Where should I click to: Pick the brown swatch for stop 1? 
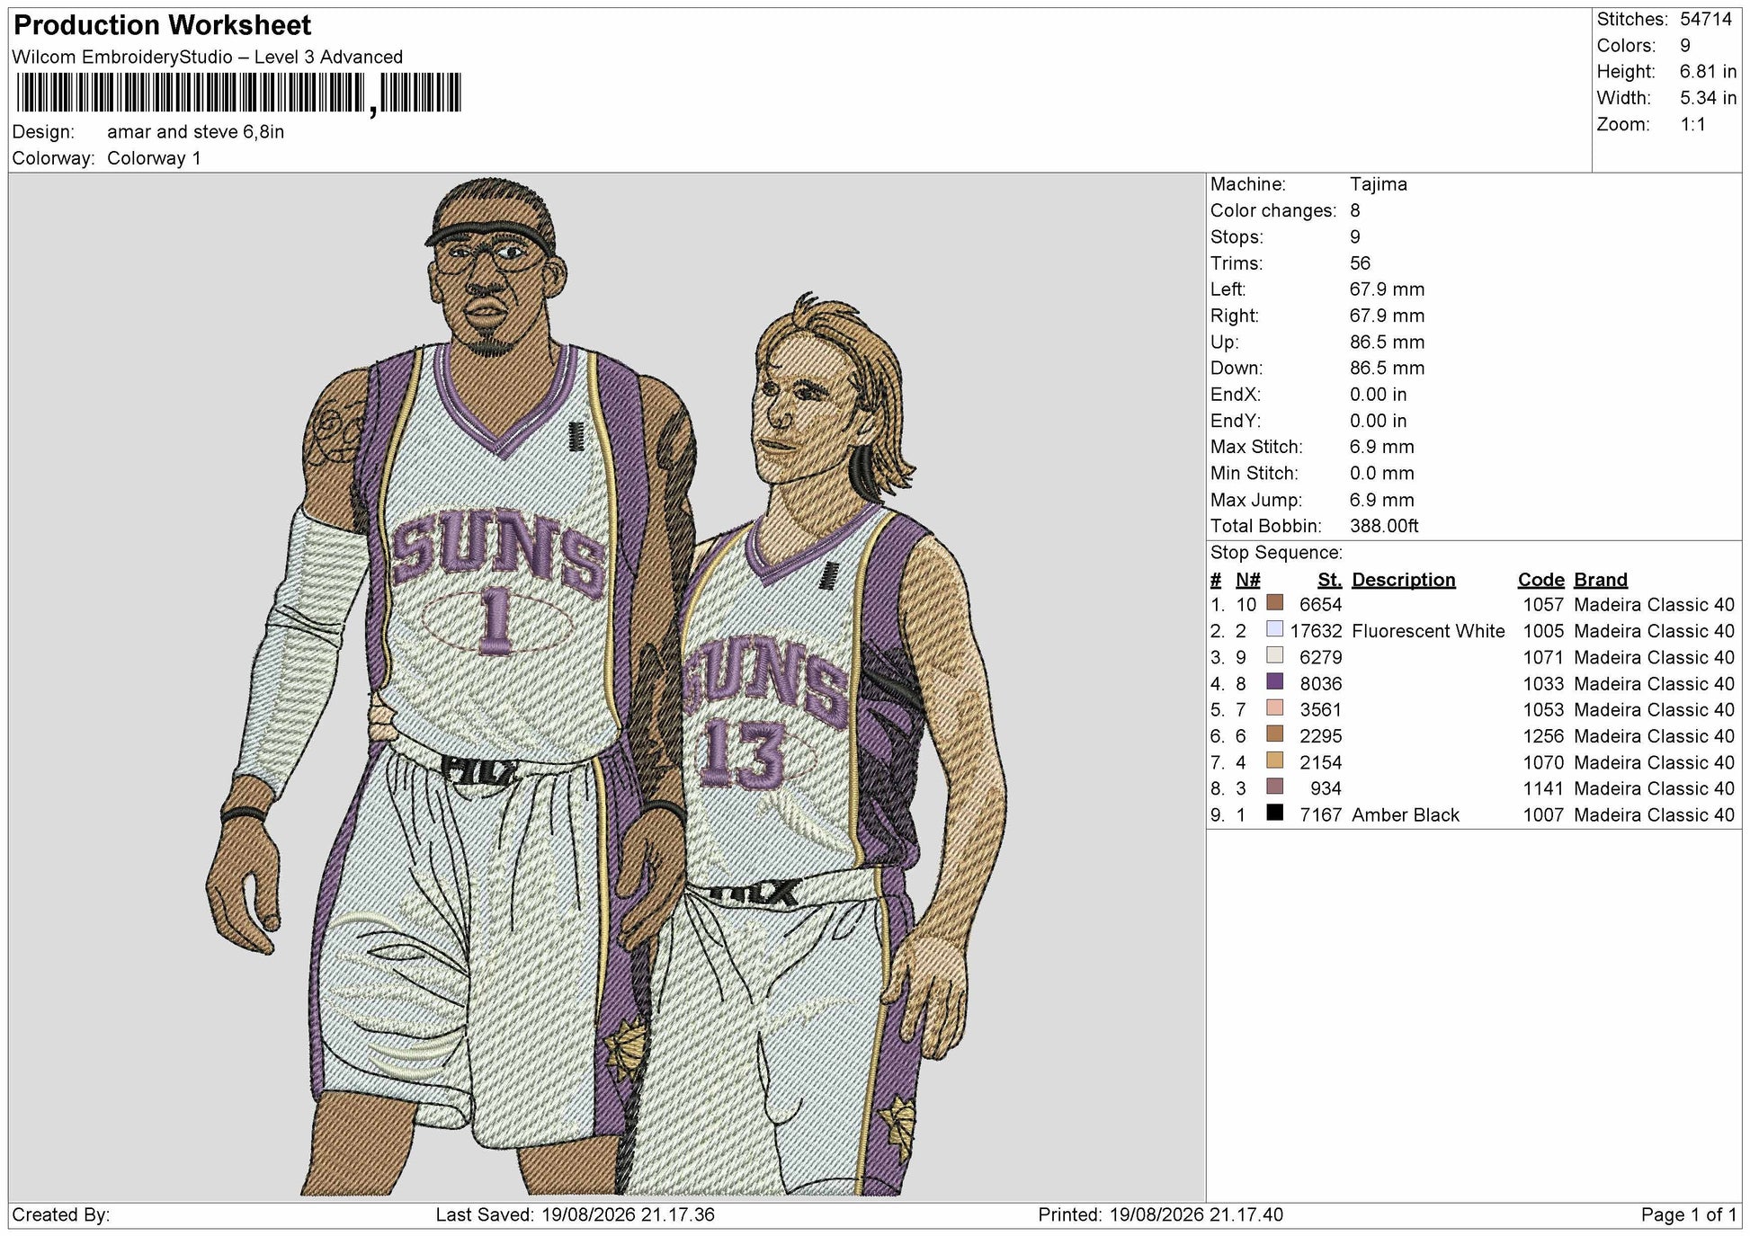tap(1274, 603)
